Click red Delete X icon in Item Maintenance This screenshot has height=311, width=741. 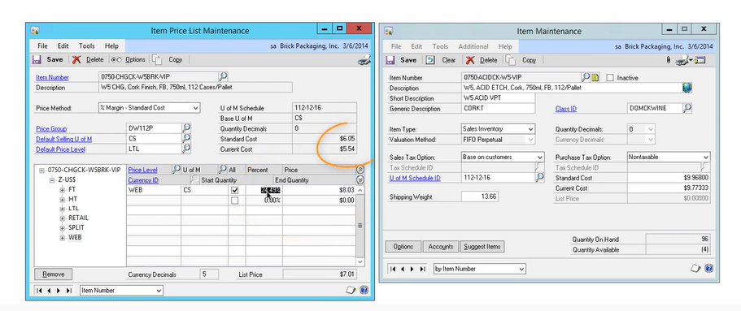pos(470,60)
